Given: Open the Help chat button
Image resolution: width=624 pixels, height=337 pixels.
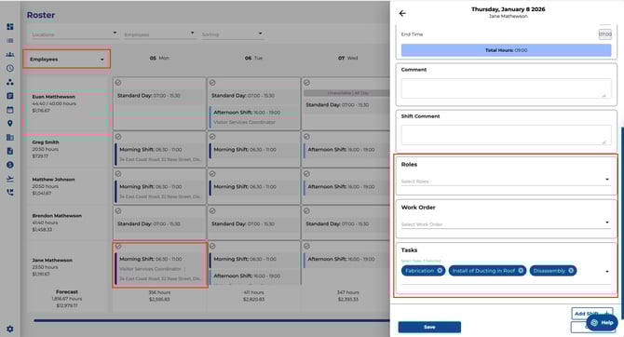Looking at the screenshot, I should [x=602, y=323].
